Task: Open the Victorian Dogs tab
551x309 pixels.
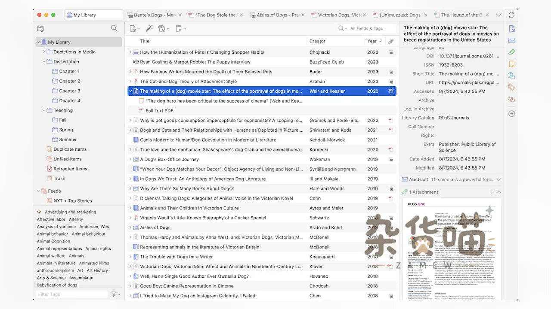Action: (339, 15)
